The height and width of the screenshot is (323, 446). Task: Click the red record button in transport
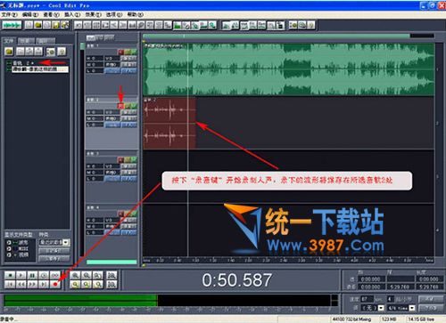[55, 284]
